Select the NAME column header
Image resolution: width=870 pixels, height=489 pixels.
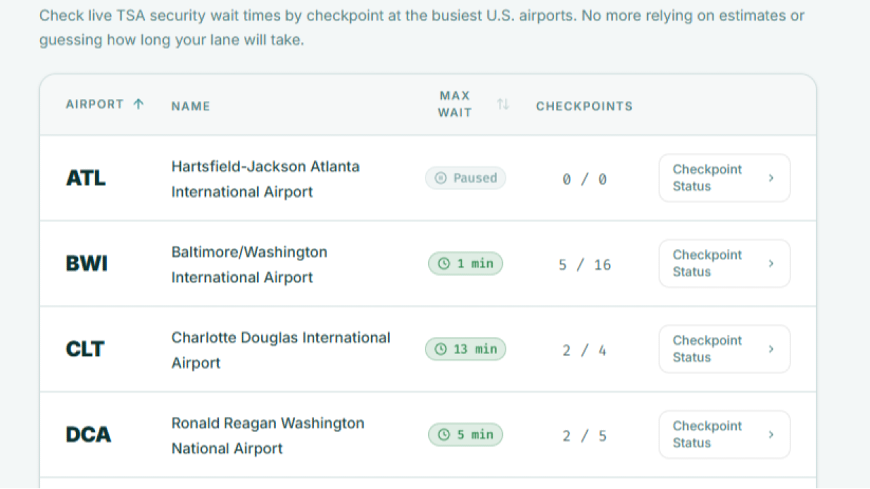[x=190, y=106]
